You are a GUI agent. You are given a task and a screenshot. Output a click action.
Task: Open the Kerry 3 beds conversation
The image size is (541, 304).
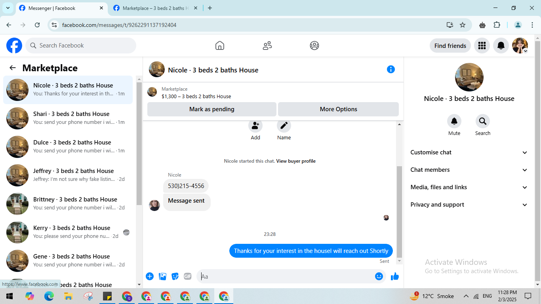pyautogui.click(x=68, y=232)
